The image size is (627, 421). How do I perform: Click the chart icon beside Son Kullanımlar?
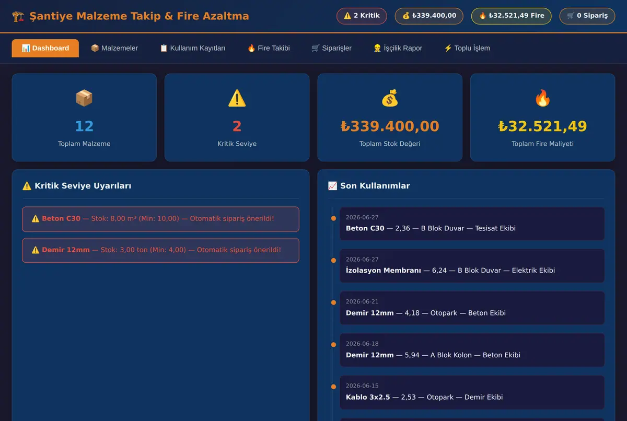pos(332,186)
